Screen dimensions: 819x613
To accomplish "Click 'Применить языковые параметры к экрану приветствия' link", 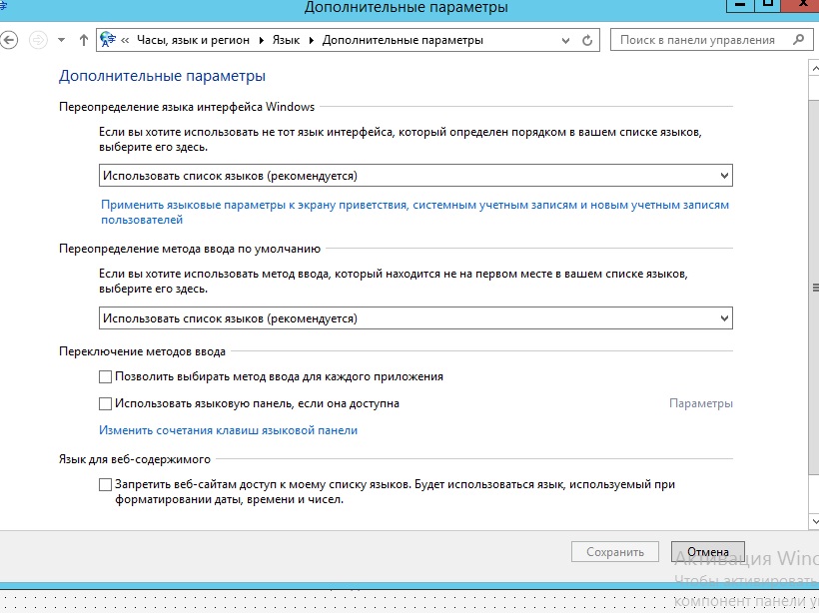I will [x=414, y=205].
